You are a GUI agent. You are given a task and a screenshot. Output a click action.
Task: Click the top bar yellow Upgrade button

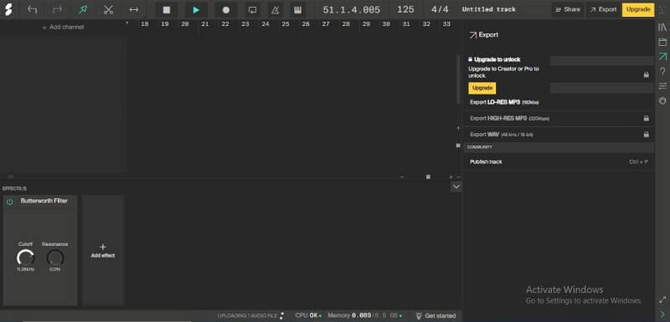click(x=638, y=9)
